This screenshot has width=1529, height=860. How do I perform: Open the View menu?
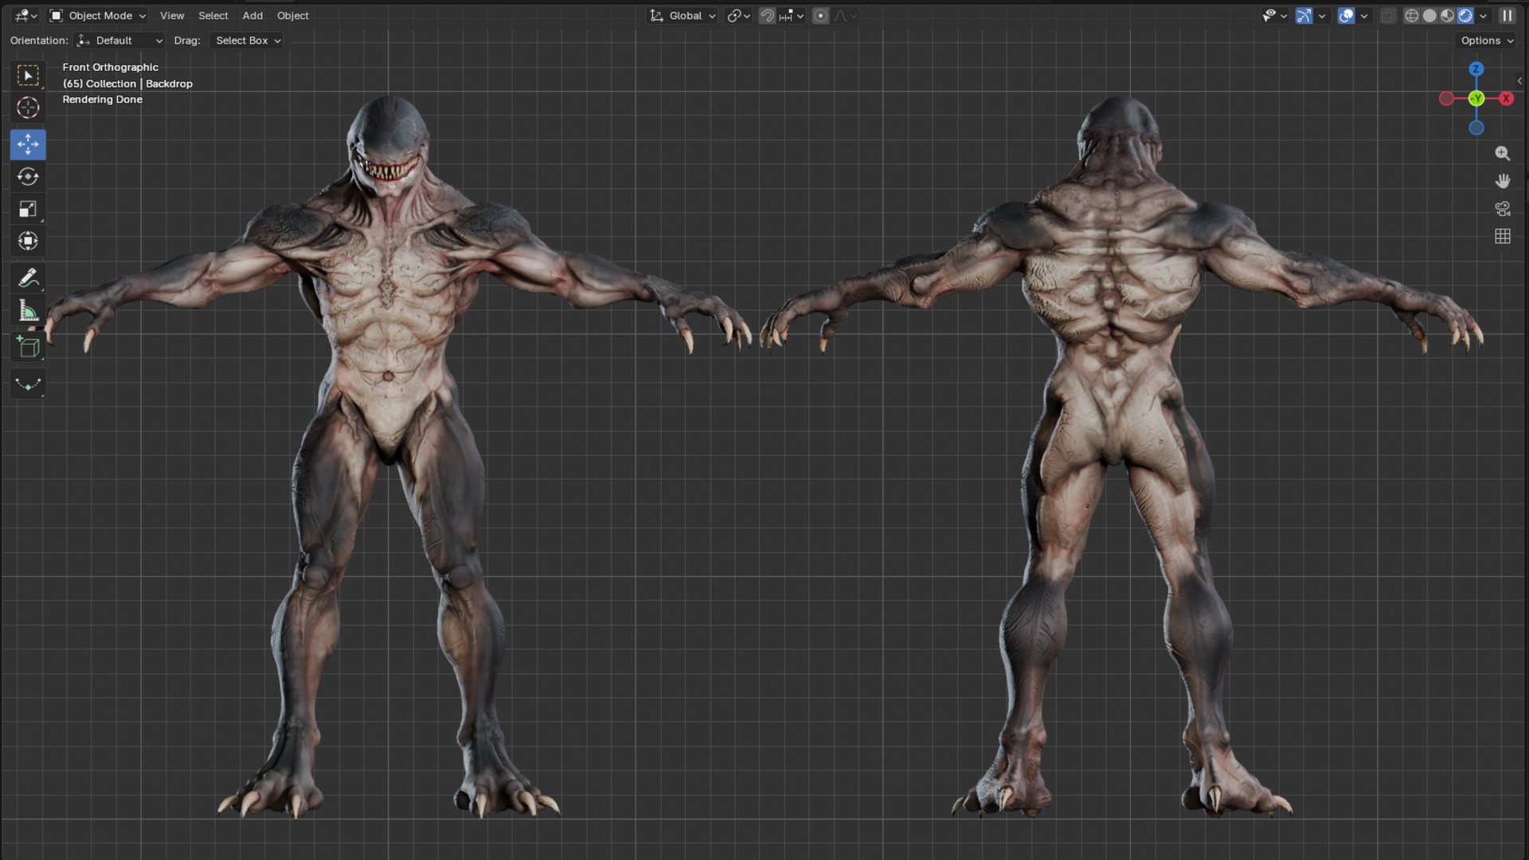pyautogui.click(x=172, y=16)
